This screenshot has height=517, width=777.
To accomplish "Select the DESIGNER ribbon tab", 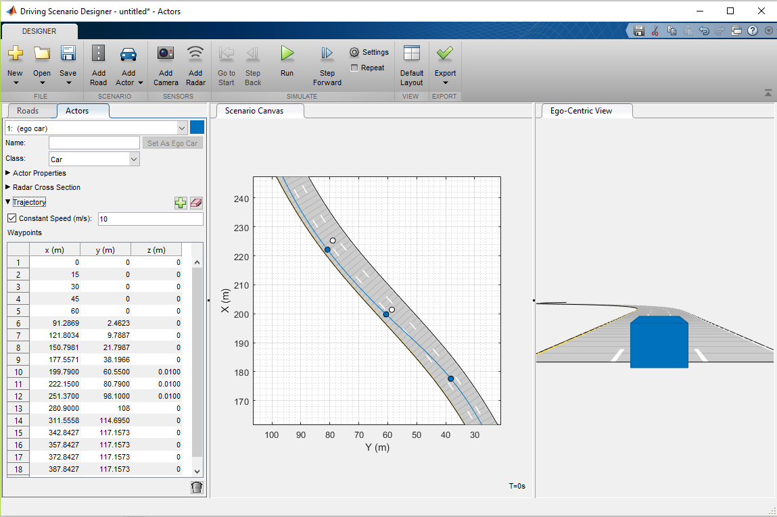I will 39,31.
